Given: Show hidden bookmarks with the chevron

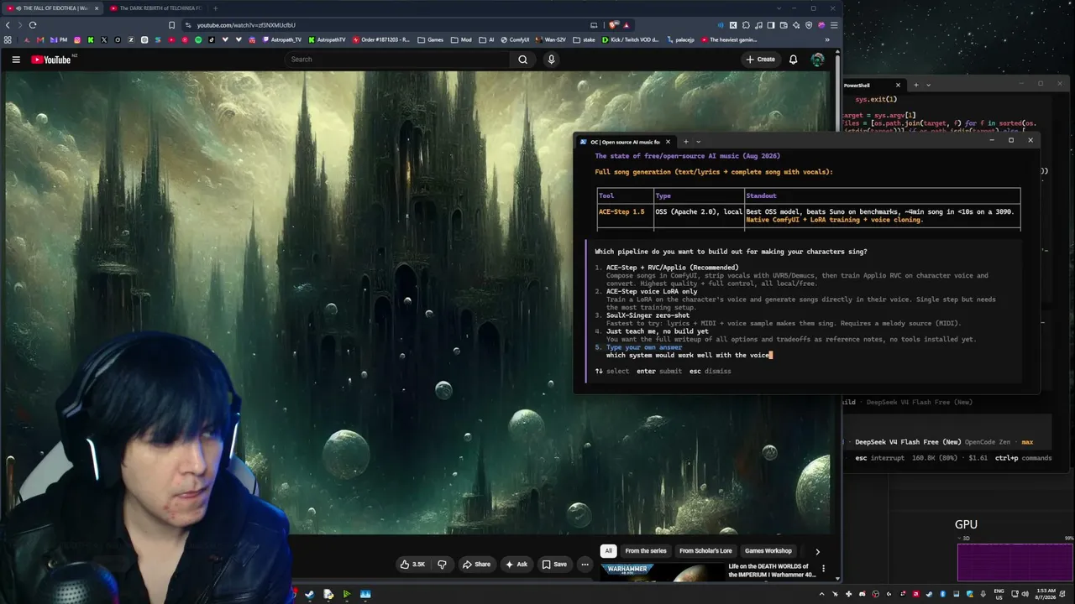Looking at the screenshot, I should click(x=827, y=39).
